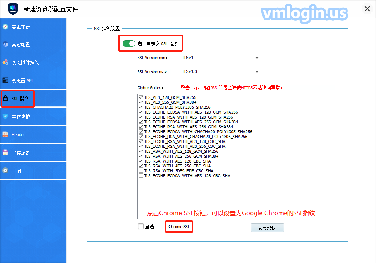Screen dimensions: 376x263
Task: Click the Header icon in the sidebar
Action: pos(5,135)
